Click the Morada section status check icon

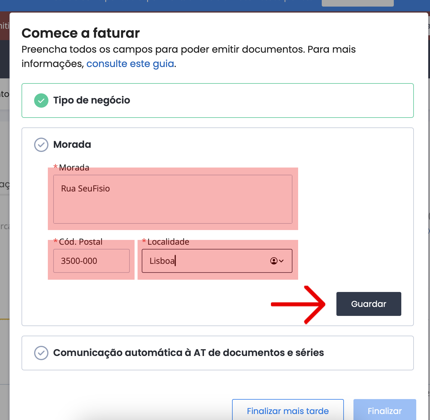41,145
